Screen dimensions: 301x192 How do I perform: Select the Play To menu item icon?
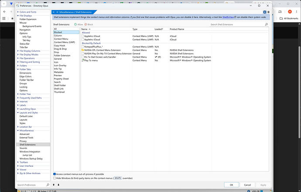point(83,61)
